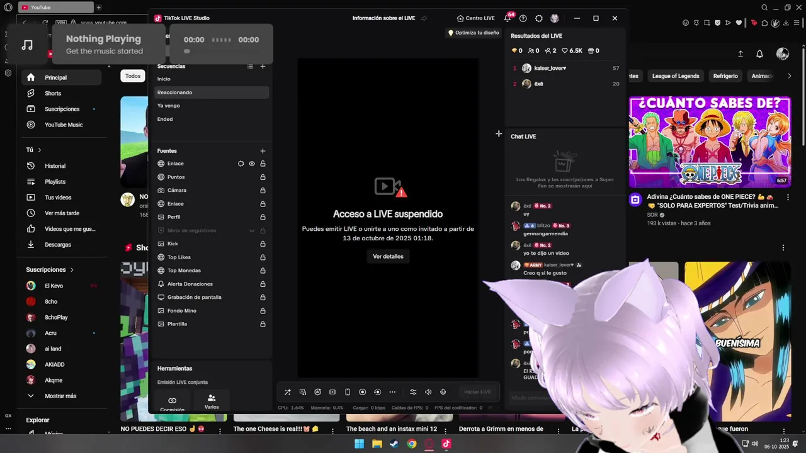The height and width of the screenshot is (453, 806).
Task: Open Ver detalles for the LIVE suspension
Action: tap(388, 256)
